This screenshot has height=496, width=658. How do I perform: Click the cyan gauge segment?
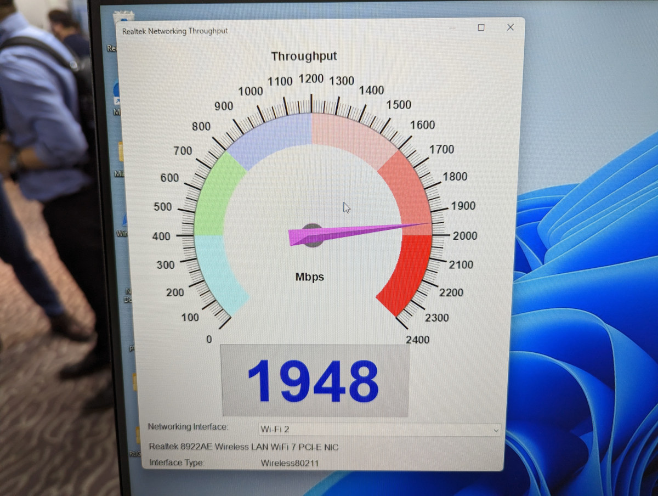click(217, 274)
